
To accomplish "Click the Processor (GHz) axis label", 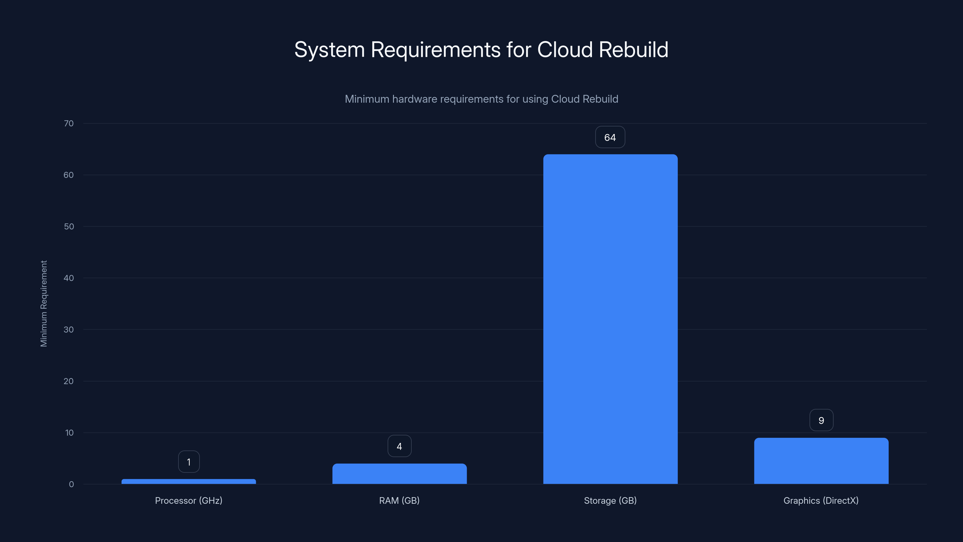I will pos(189,500).
